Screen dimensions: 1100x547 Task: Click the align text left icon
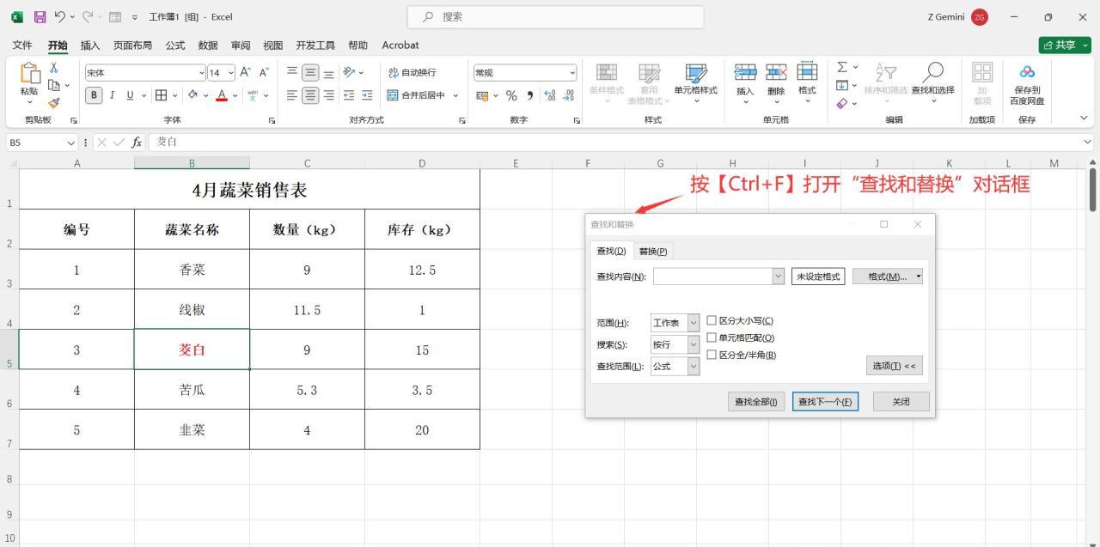click(x=292, y=95)
